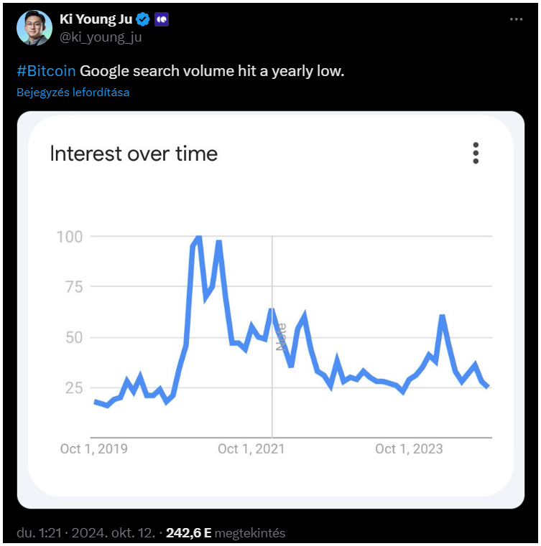Click the purple affiliate badge icon
541x546 pixels.
(x=162, y=19)
